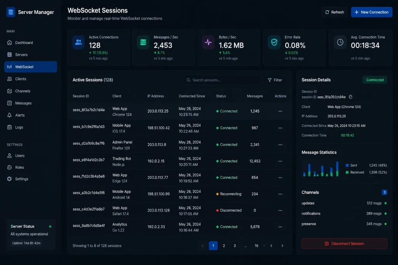Click the Web App (Chrome 124) client value

344,107
